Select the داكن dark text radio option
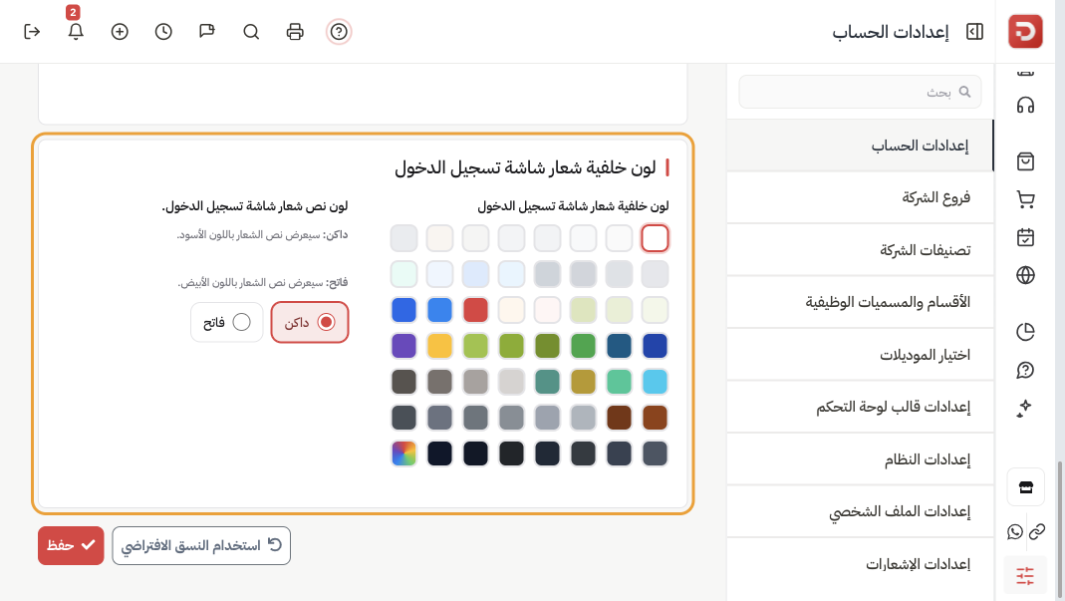This screenshot has height=601, width=1065. [x=310, y=322]
